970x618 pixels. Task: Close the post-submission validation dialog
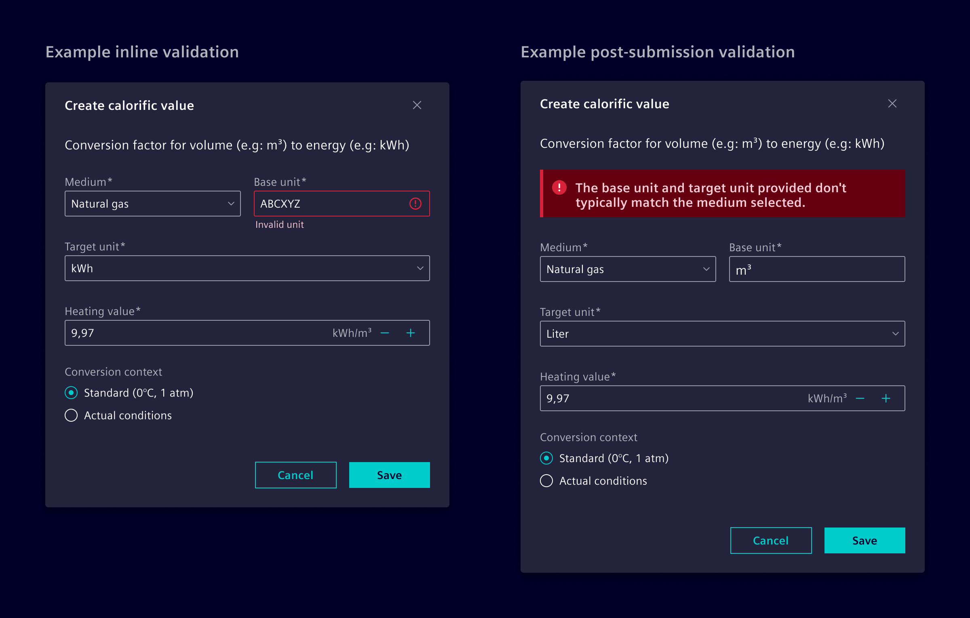[892, 104]
